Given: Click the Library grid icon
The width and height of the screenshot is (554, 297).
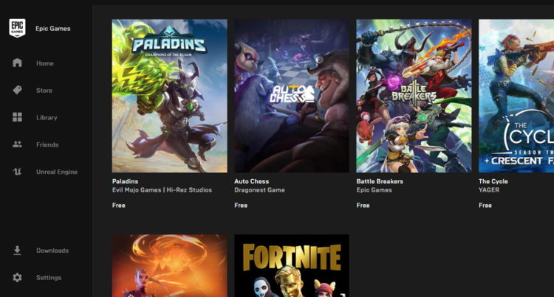Looking at the screenshot, I should tap(18, 118).
